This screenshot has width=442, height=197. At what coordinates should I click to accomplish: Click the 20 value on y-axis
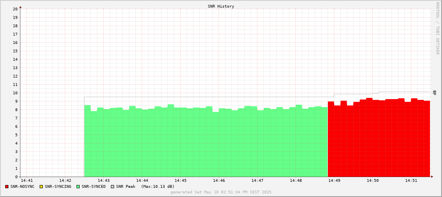16,9
